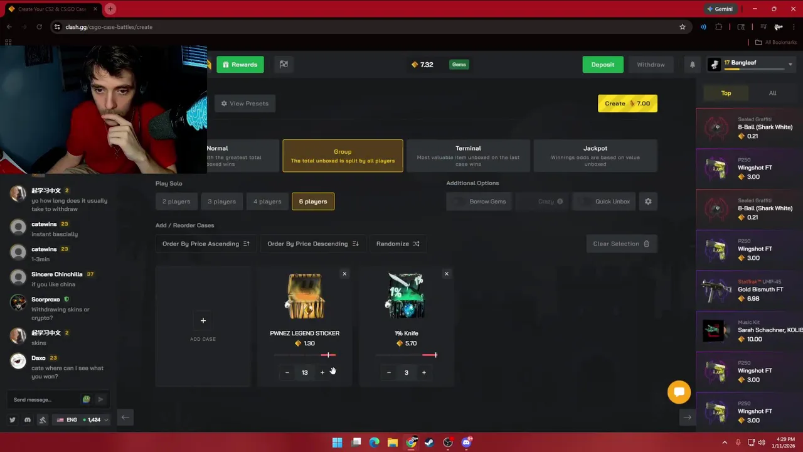Open View Presets

pos(245,104)
